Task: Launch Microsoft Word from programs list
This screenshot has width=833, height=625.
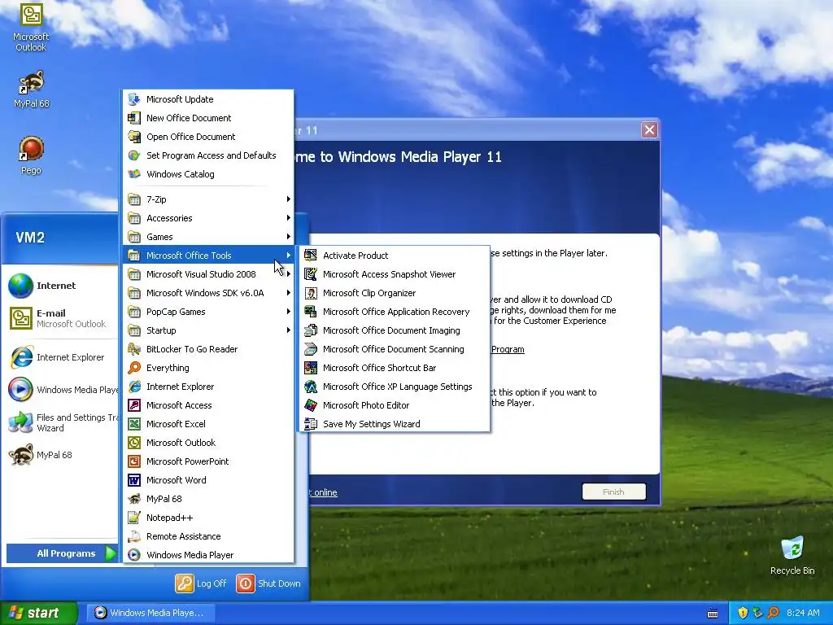Action: pos(208,480)
